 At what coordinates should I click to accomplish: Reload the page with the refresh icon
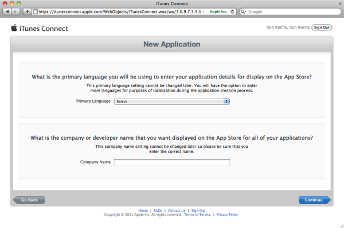click(x=232, y=11)
